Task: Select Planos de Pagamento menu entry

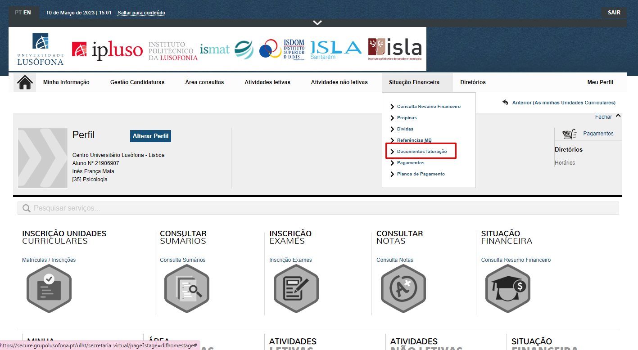Action: pyautogui.click(x=421, y=174)
